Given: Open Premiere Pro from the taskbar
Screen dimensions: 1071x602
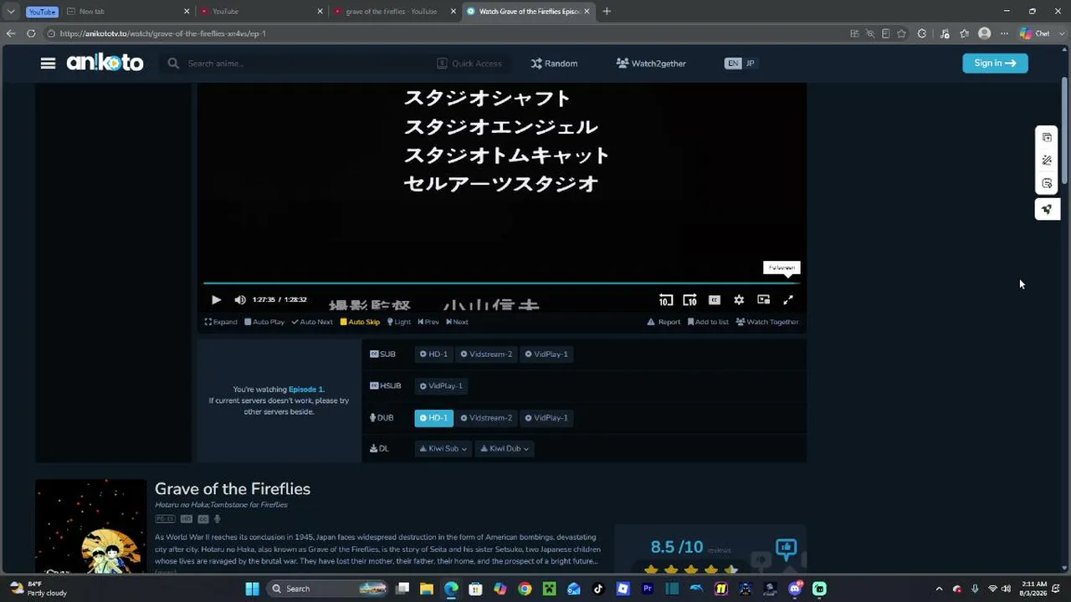Looking at the screenshot, I should pyautogui.click(x=647, y=589).
